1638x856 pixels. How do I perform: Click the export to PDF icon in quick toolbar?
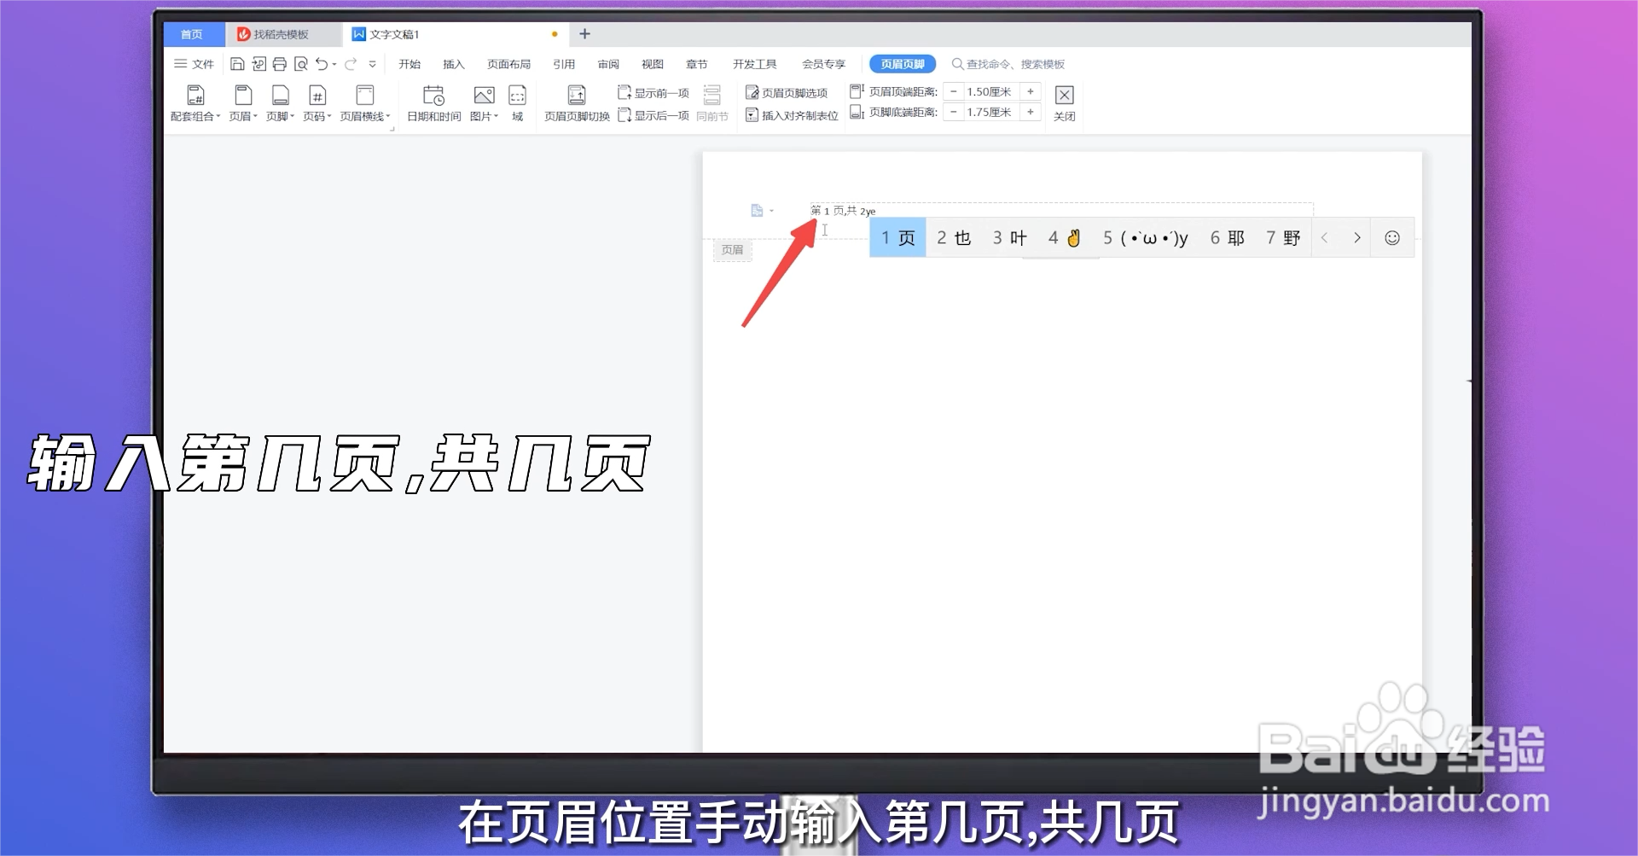click(258, 64)
